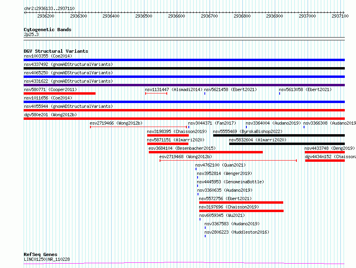Select variant nsv5832604 (Almarri2020) label

coord(258,140)
